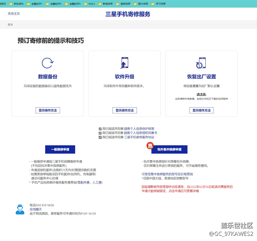Click the software upgrade phone icon

[x=124, y=63]
